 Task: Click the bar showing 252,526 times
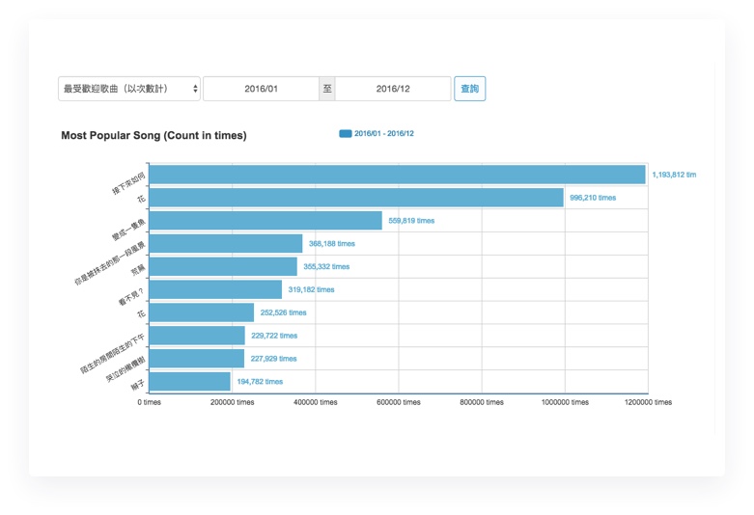(x=202, y=312)
